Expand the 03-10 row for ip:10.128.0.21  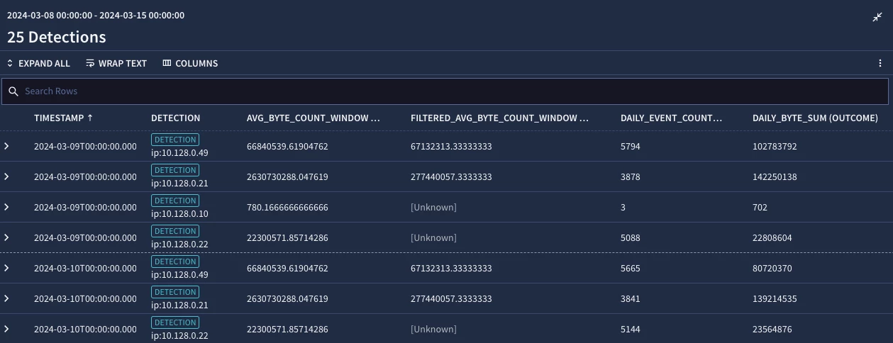tap(7, 298)
